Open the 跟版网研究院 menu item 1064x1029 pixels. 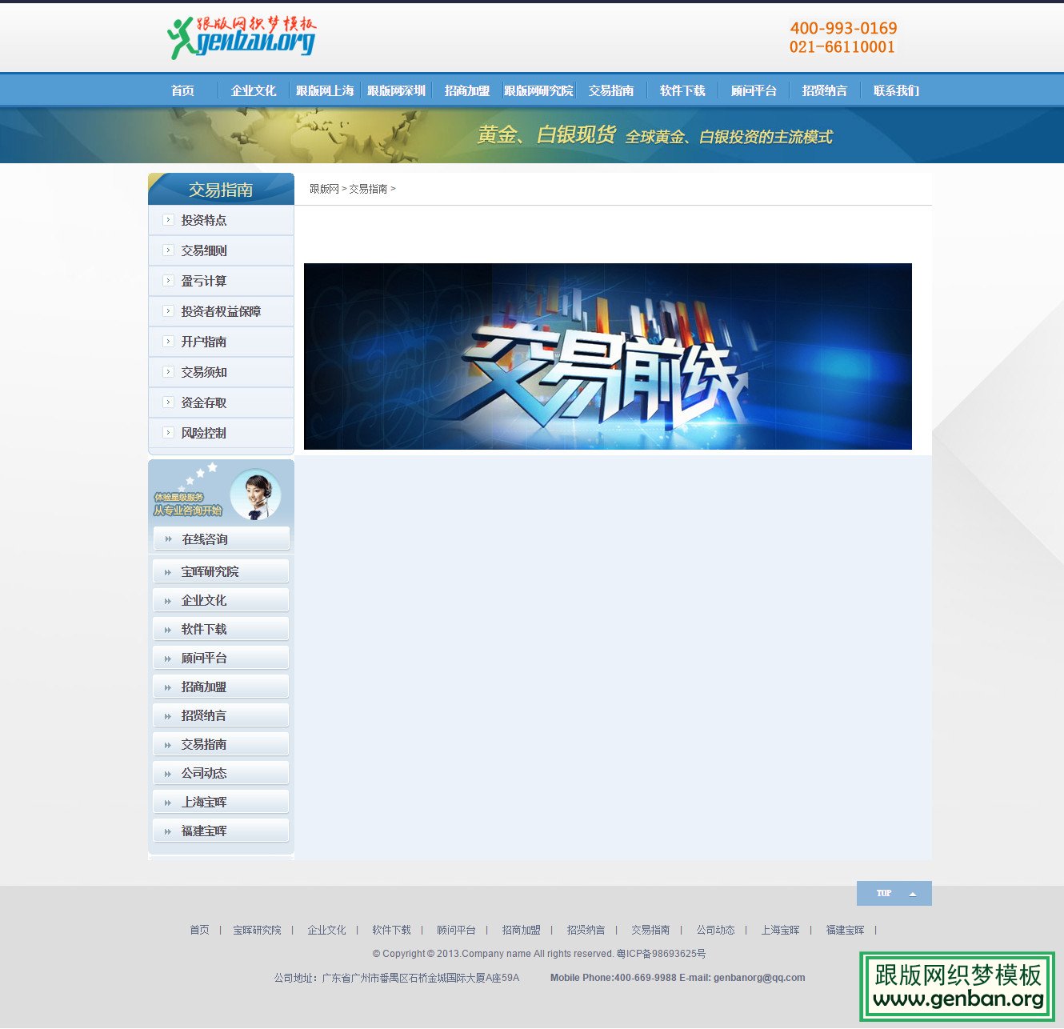[x=538, y=90]
